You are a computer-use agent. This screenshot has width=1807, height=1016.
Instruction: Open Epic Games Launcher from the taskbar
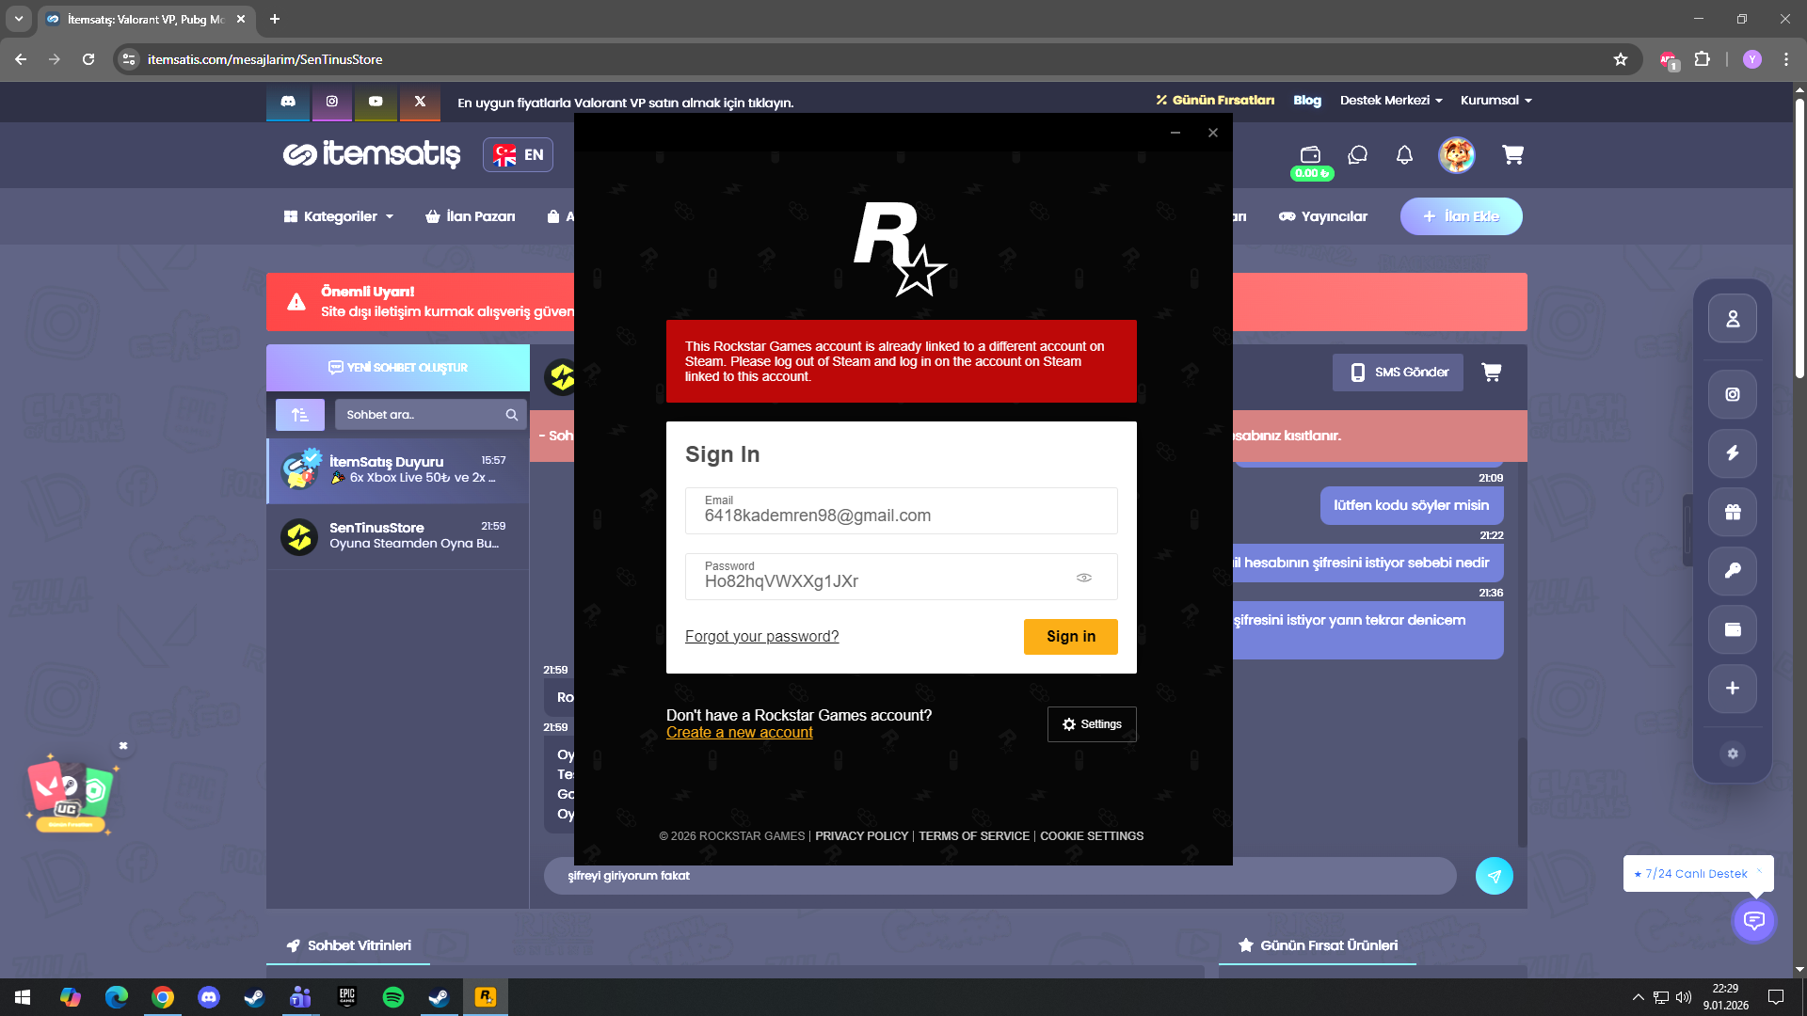pyautogui.click(x=347, y=997)
